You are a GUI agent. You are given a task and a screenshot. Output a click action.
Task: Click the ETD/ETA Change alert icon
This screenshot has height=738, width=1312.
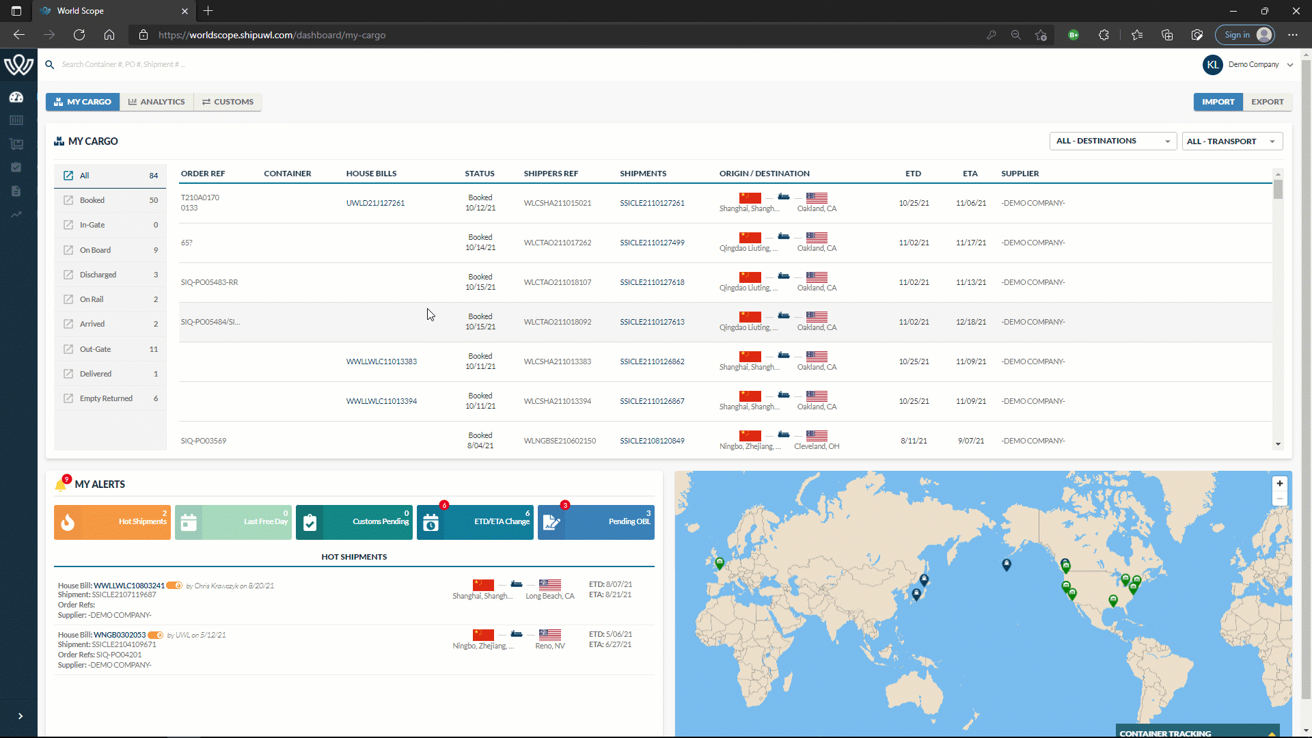click(x=431, y=522)
